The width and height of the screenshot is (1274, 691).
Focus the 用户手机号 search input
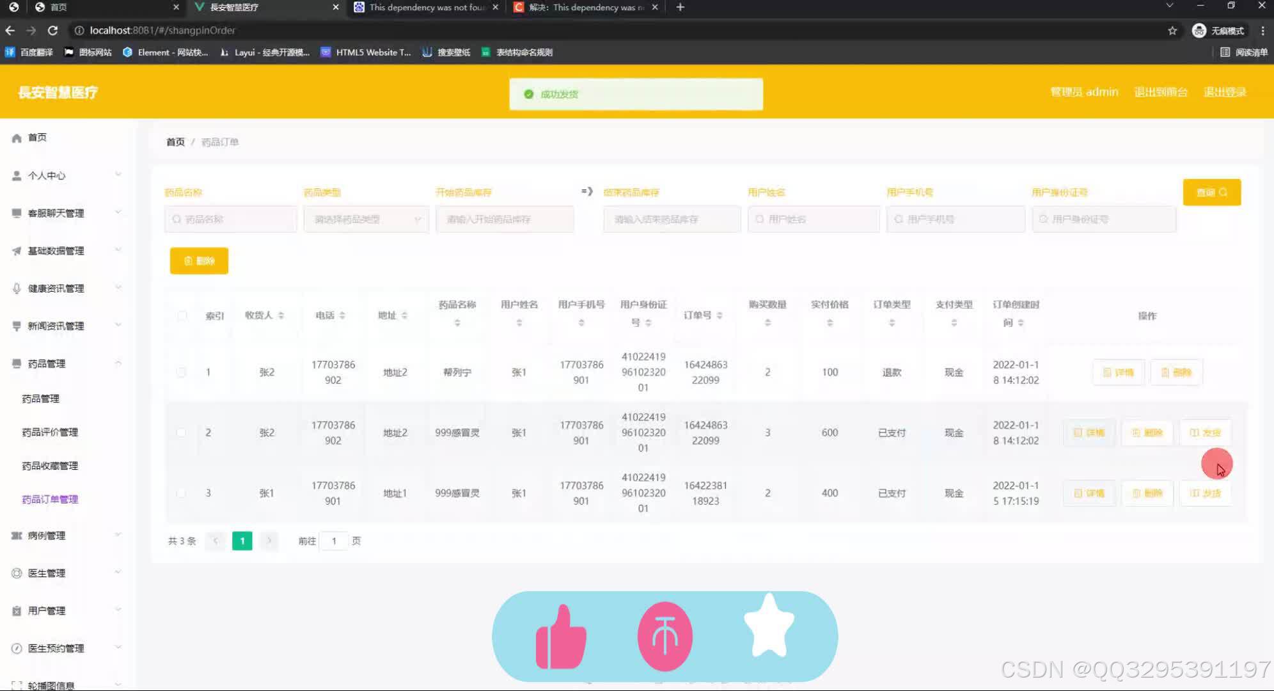click(x=955, y=219)
